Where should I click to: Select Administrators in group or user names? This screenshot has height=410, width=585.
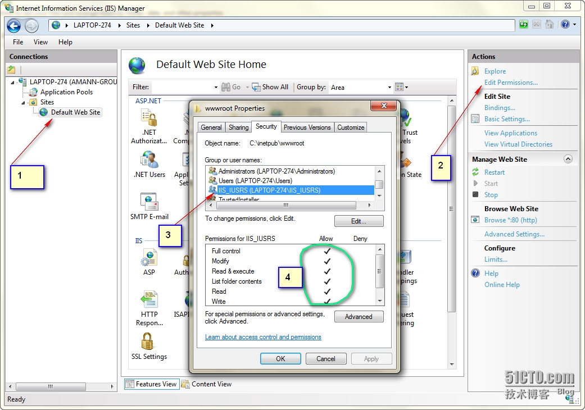click(276, 171)
